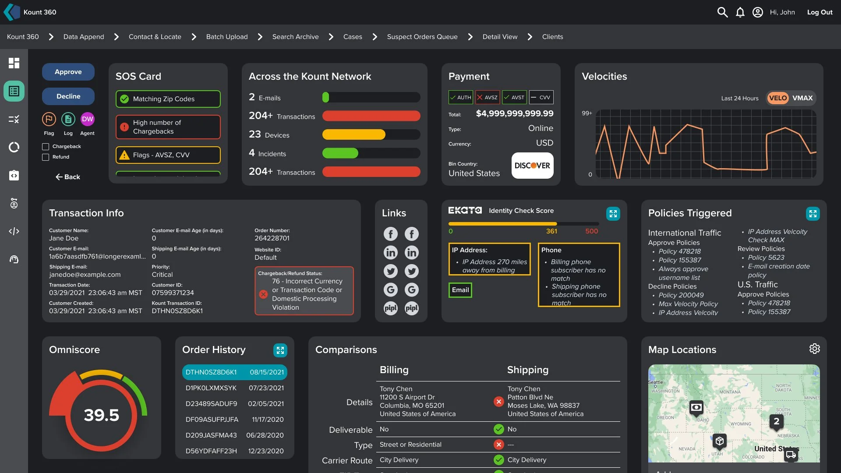Click the Identity Check Score bar
The height and width of the screenshot is (473, 841).
524,224
